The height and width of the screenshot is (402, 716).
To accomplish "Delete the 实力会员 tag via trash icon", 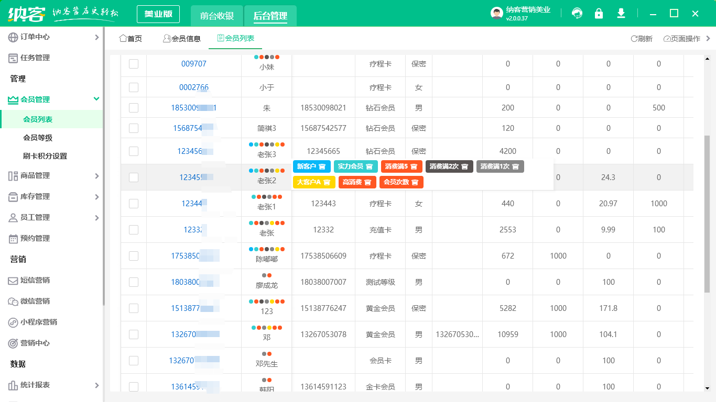I will coord(369,166).
